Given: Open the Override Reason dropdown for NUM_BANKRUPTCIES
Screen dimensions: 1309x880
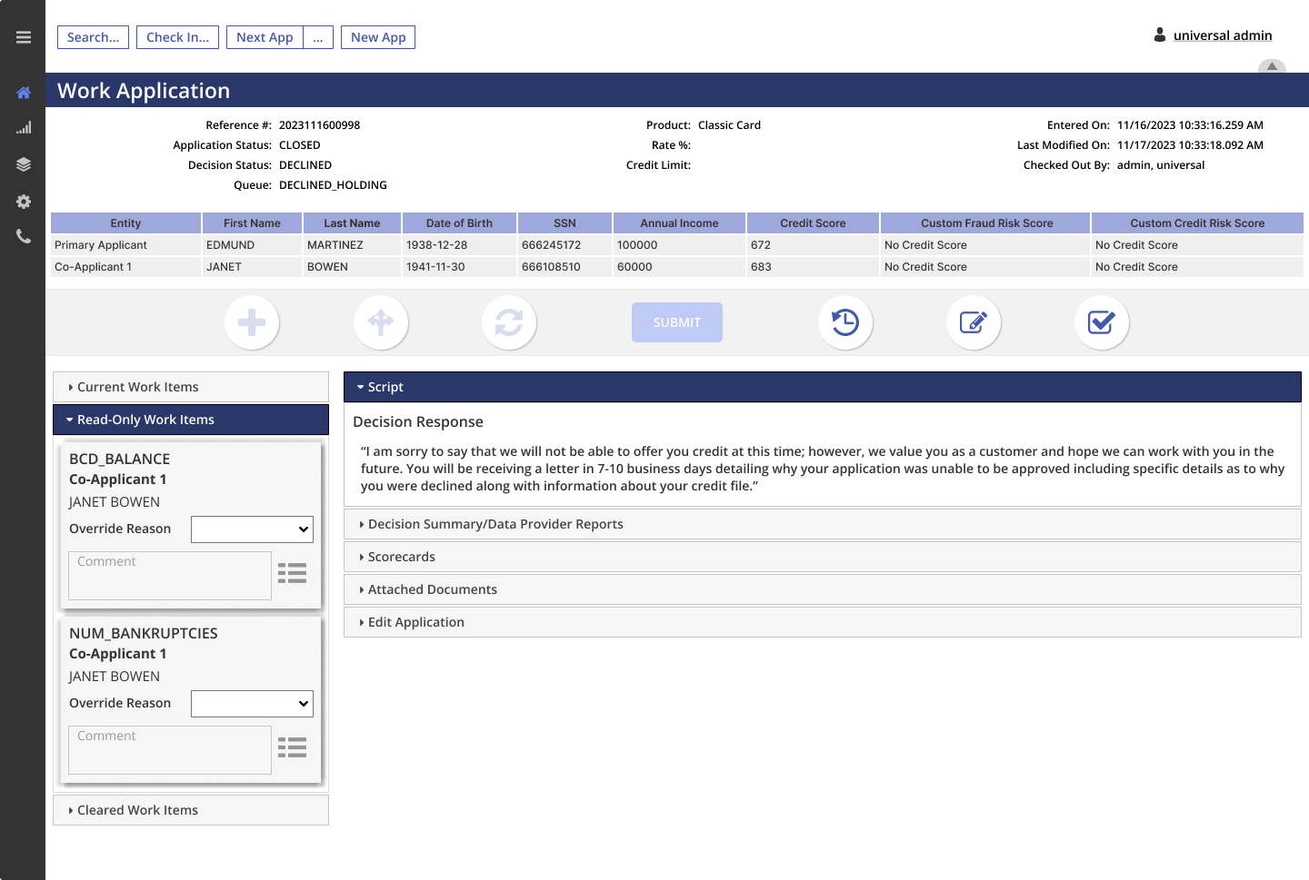Looking at the screenshot, I should (252, 703).
